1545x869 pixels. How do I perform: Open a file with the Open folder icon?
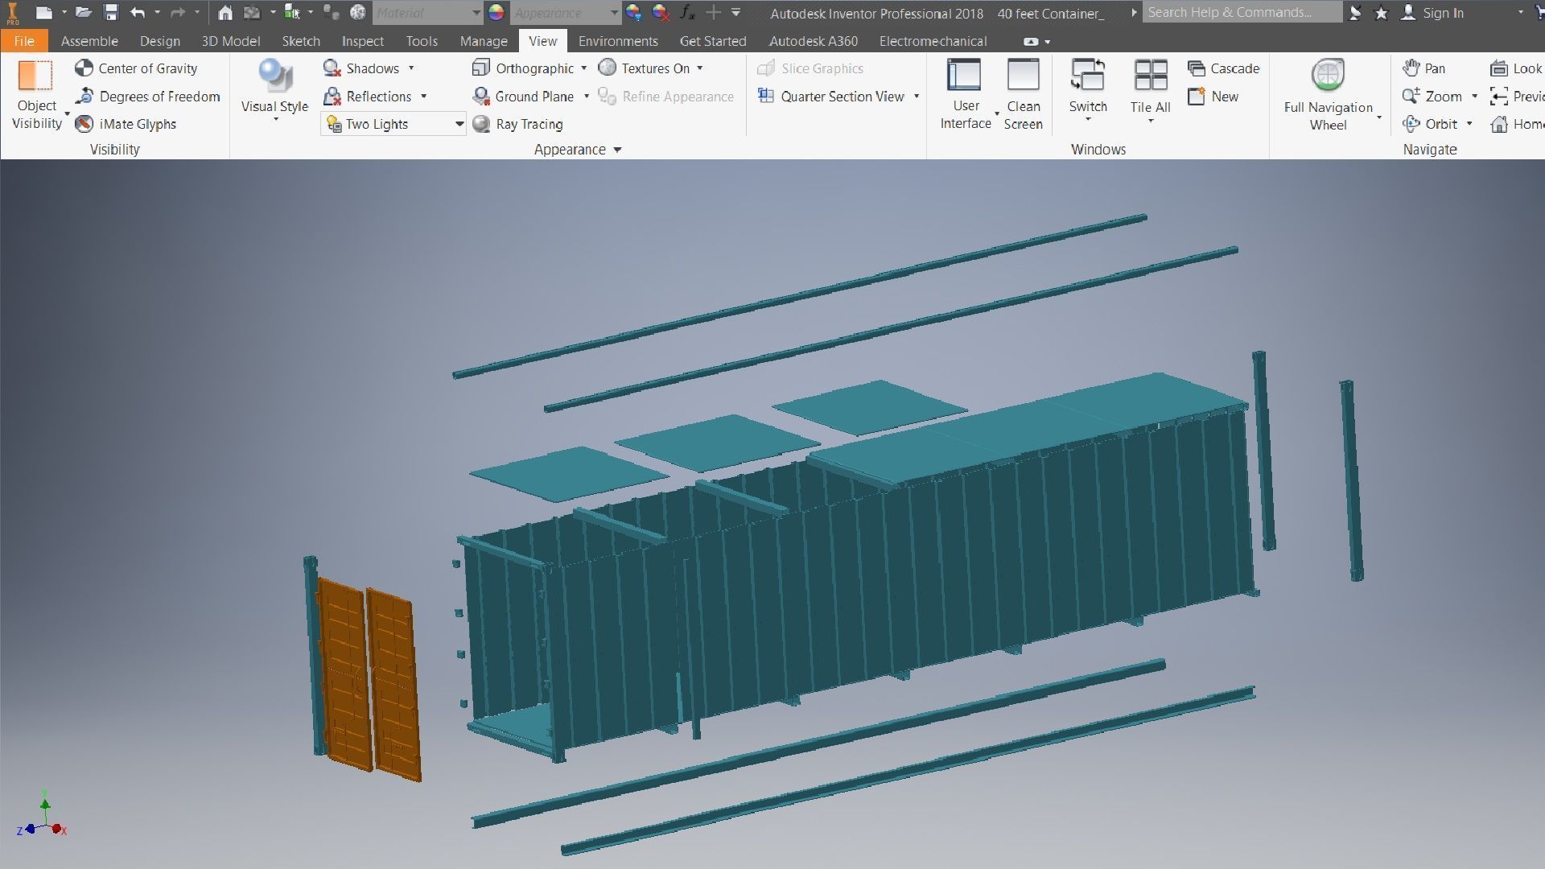(x=83, y=13)
